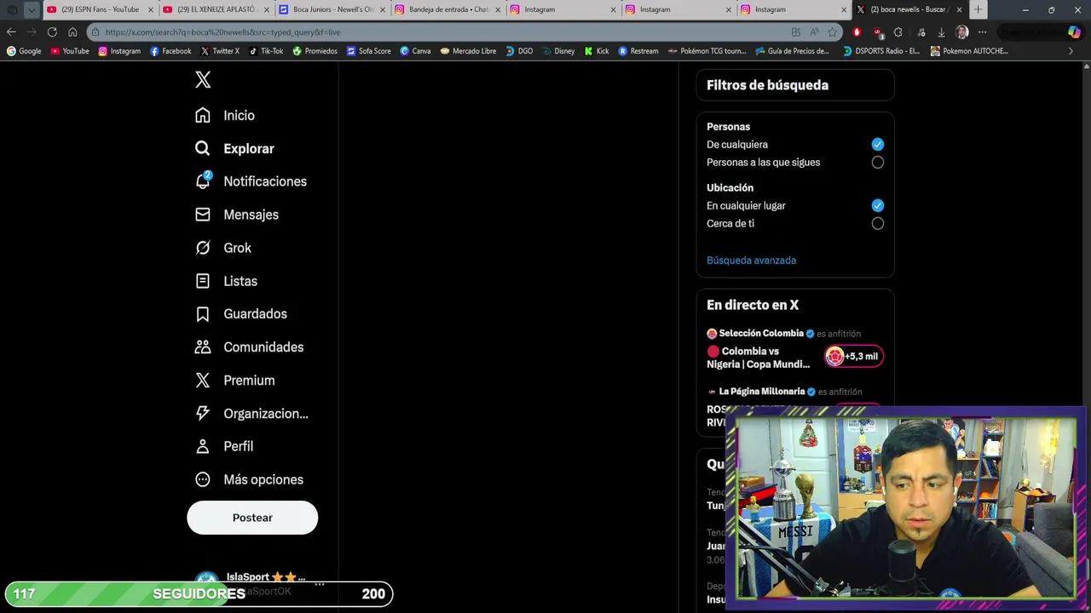Select 'Personas a las que sigues' option
The height and width of the screenshot is (613, 1091).
[x=878, y=163]
